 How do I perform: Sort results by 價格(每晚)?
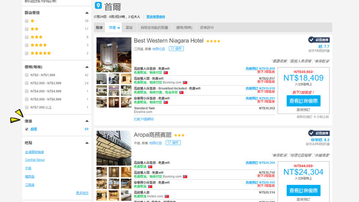click(184, 27)
